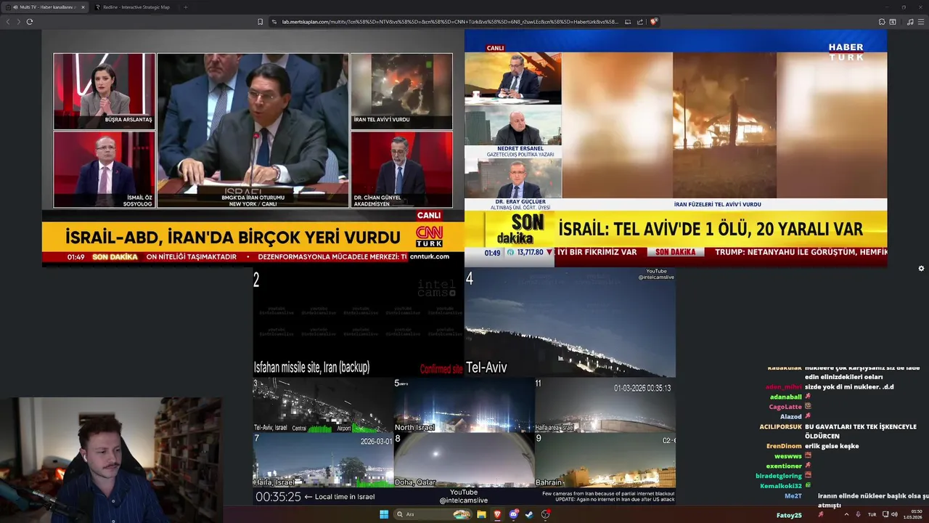This screenshot has width=929, height=523.
Task: Close the Multi TV tab
Action: tap(83, 7)
